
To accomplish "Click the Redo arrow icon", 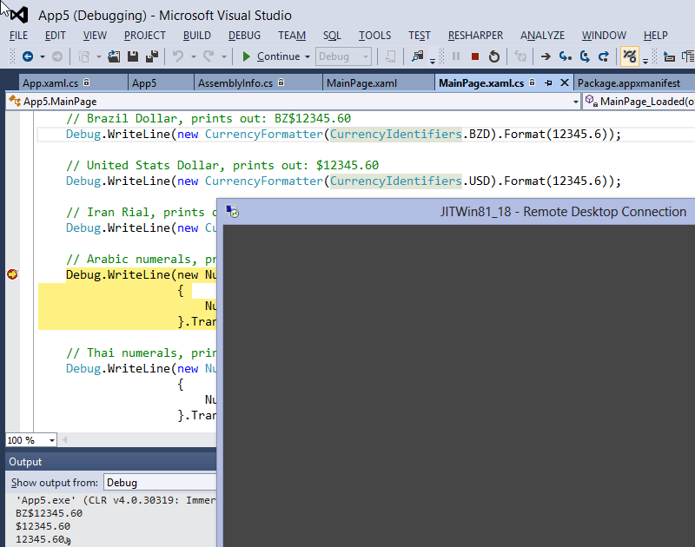I will point(208,56).
